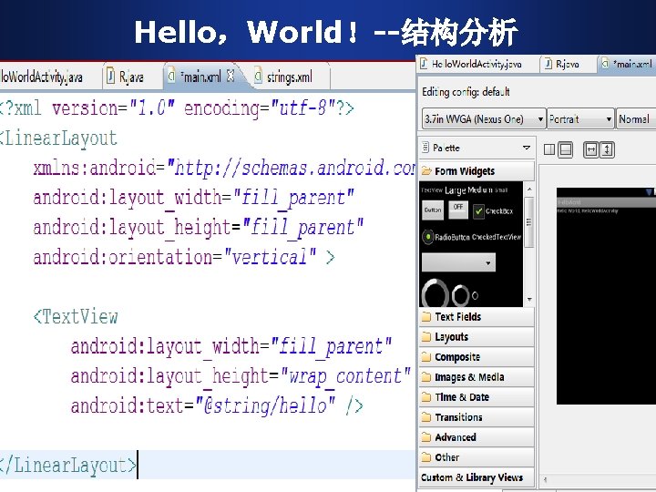
Task: Click the Layouts folder icon
Action: (426, 336)
